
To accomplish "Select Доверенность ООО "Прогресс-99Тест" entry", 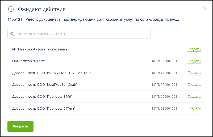I will click(44, 108).
